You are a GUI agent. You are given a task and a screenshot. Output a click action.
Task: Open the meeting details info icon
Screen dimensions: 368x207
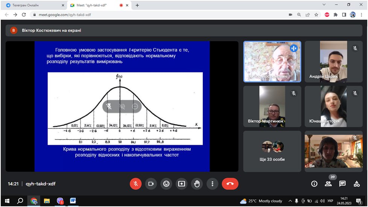pyautogui.click(x=314, y=184)
